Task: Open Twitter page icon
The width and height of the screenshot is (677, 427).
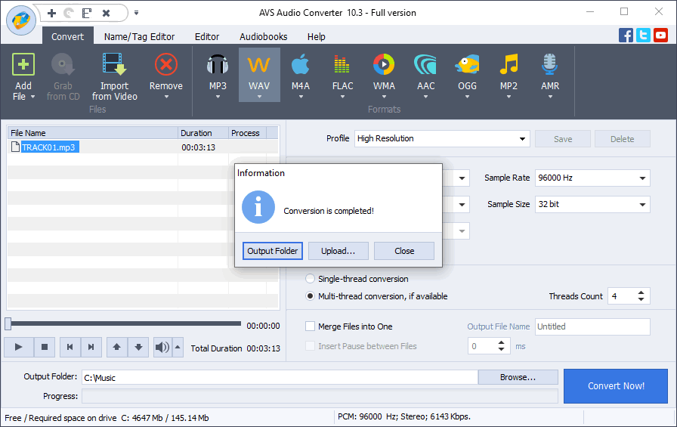Action: point(643,35)
